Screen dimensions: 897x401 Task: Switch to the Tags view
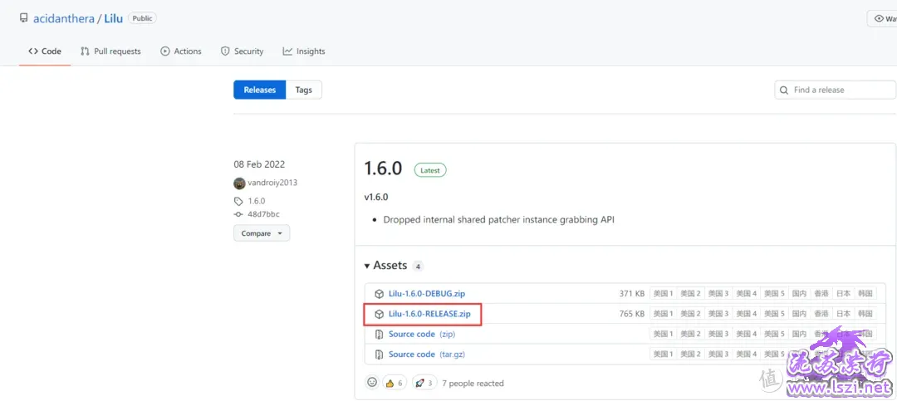pyautogui.click(x=304, y=90)
